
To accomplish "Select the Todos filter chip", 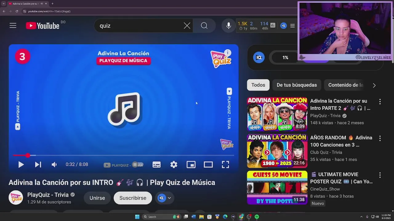I will point(258,85).
